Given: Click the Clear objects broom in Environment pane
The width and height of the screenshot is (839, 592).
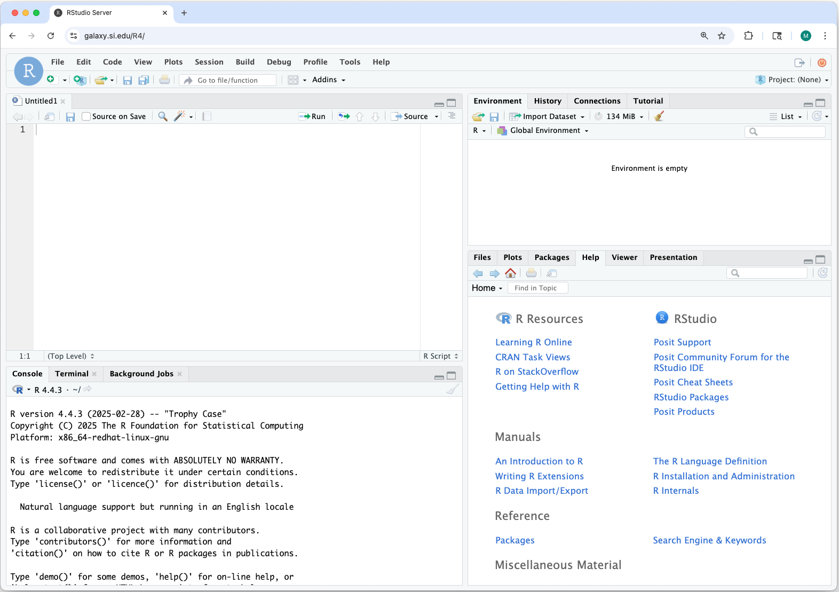Looking at the screenshot, I should tap(659, 116).
